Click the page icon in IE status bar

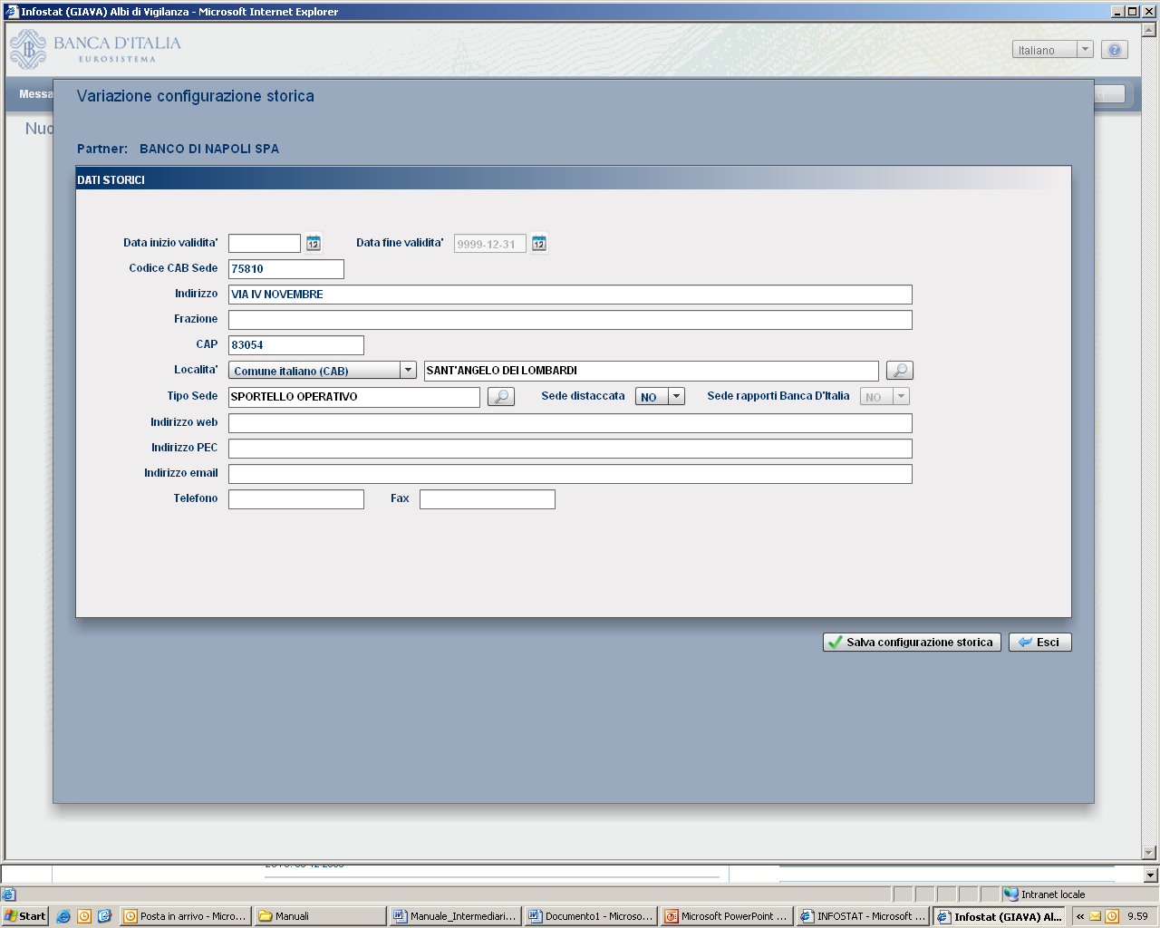point(9,894)
